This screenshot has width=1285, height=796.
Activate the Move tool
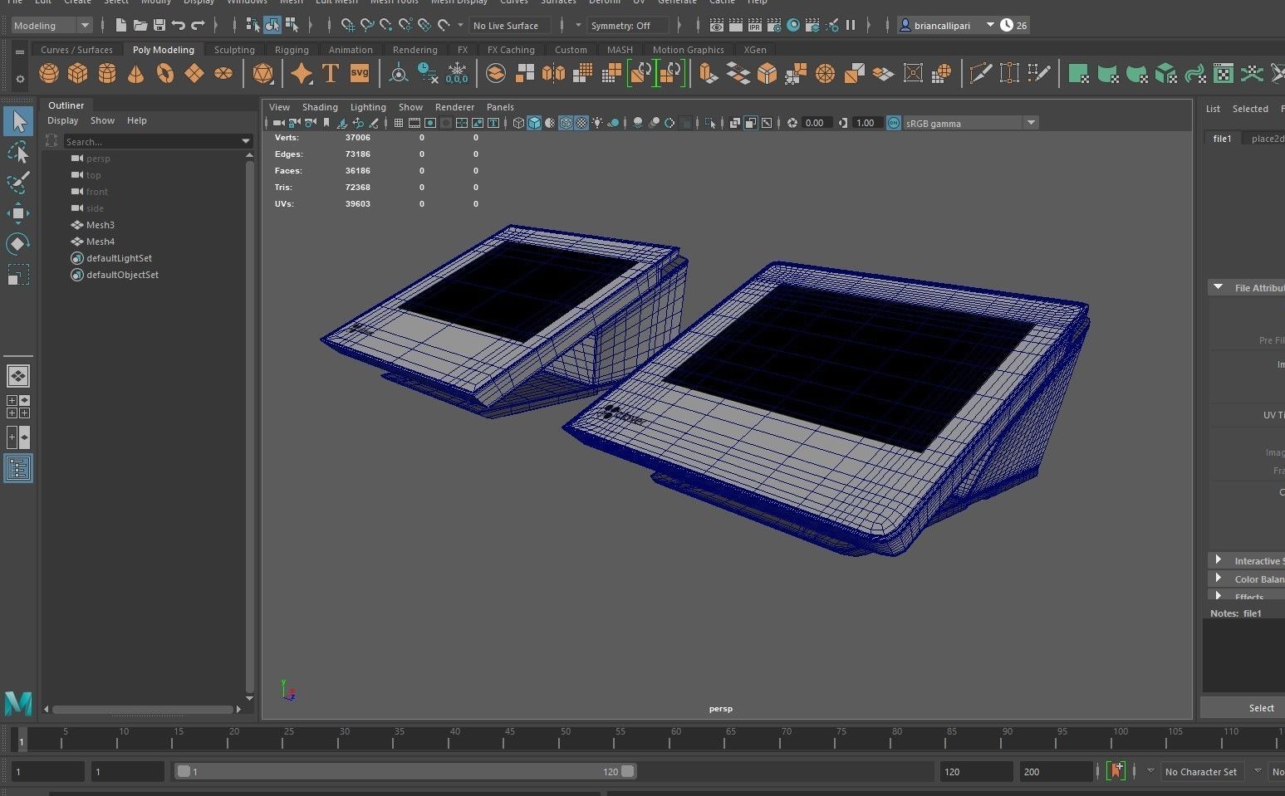click(18, 213)
